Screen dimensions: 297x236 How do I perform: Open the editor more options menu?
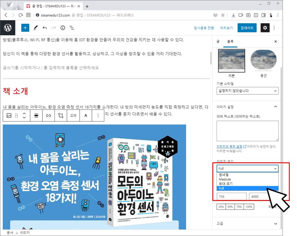(x=274, y=28)
